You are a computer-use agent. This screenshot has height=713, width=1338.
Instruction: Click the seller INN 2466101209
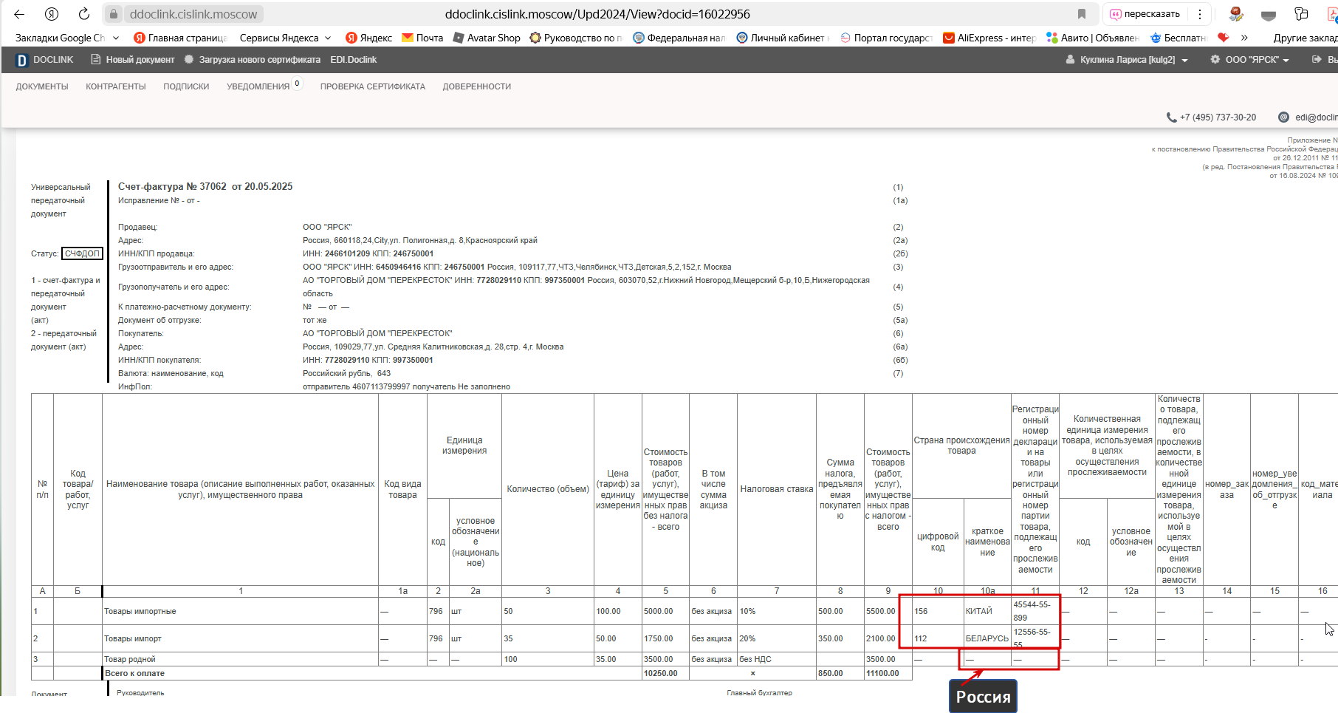tap(347, 253)
